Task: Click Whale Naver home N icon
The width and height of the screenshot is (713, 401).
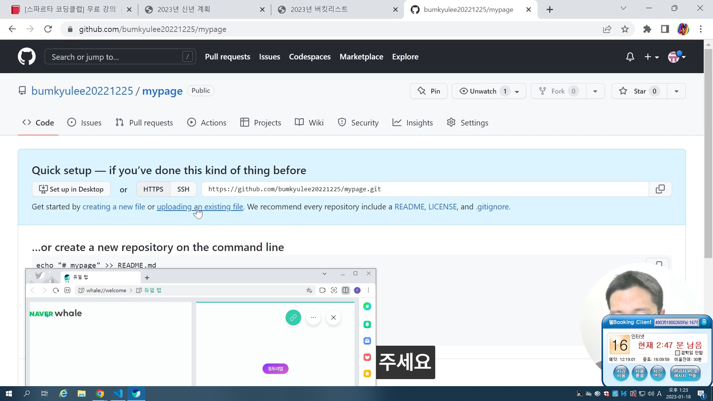Action: 67,290
